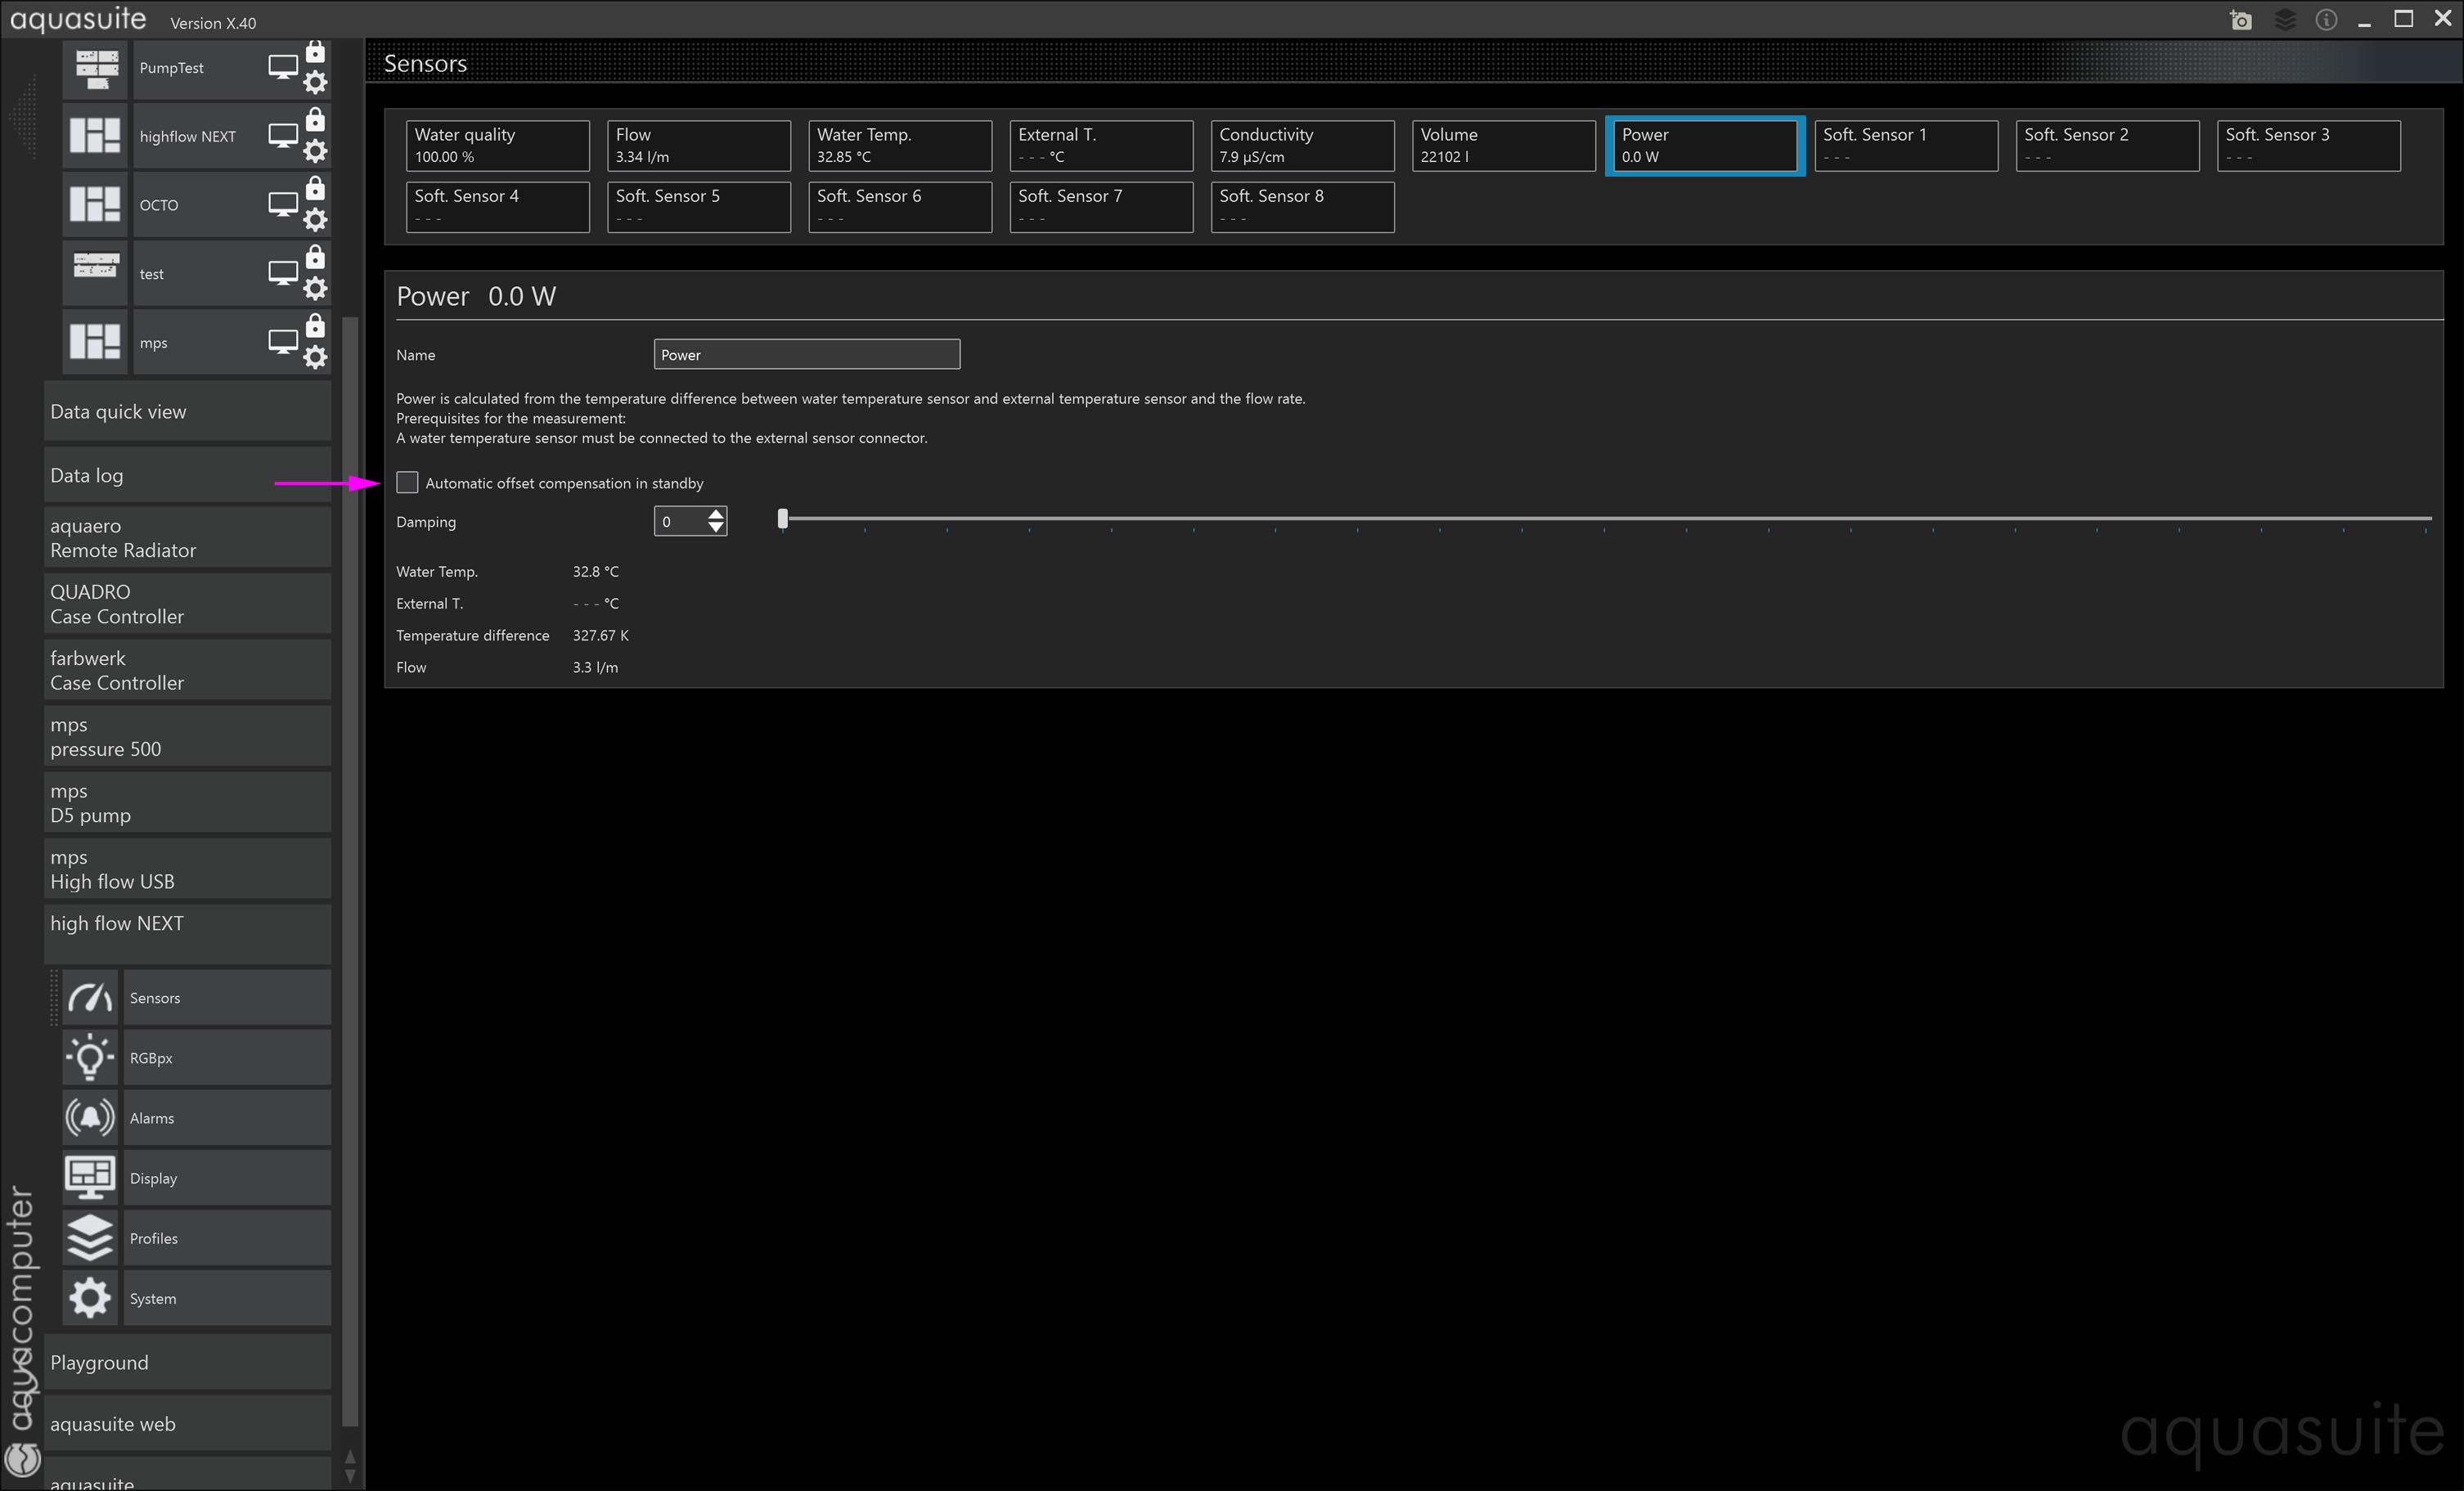This screenshot has height=1491, width=2464.
Task: Expand the aquaero Remote Radiator section
Action: (x=187, y=538)
